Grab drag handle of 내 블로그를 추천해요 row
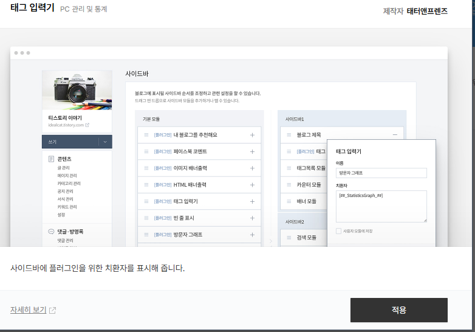475x332 pixels. tap(146, 135)
